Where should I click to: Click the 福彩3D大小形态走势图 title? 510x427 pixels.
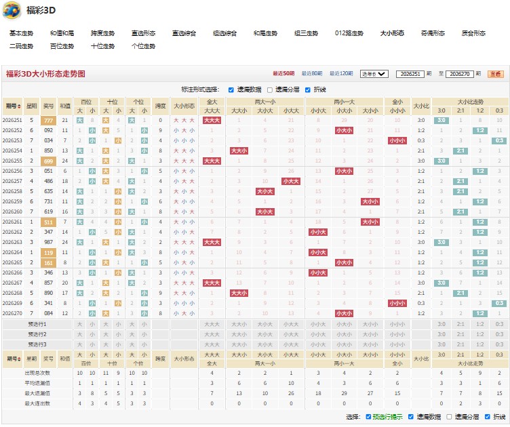45,74
